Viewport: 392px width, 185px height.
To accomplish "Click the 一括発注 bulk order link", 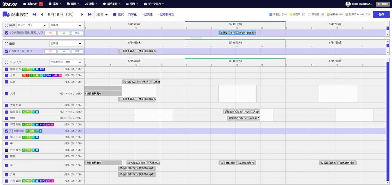I will pyautogui.click(x=147, y=14).
